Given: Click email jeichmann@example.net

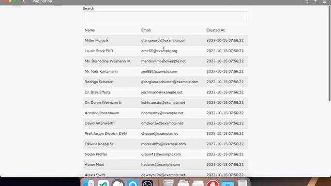Looking at the screenshot, I should point(162,92).
